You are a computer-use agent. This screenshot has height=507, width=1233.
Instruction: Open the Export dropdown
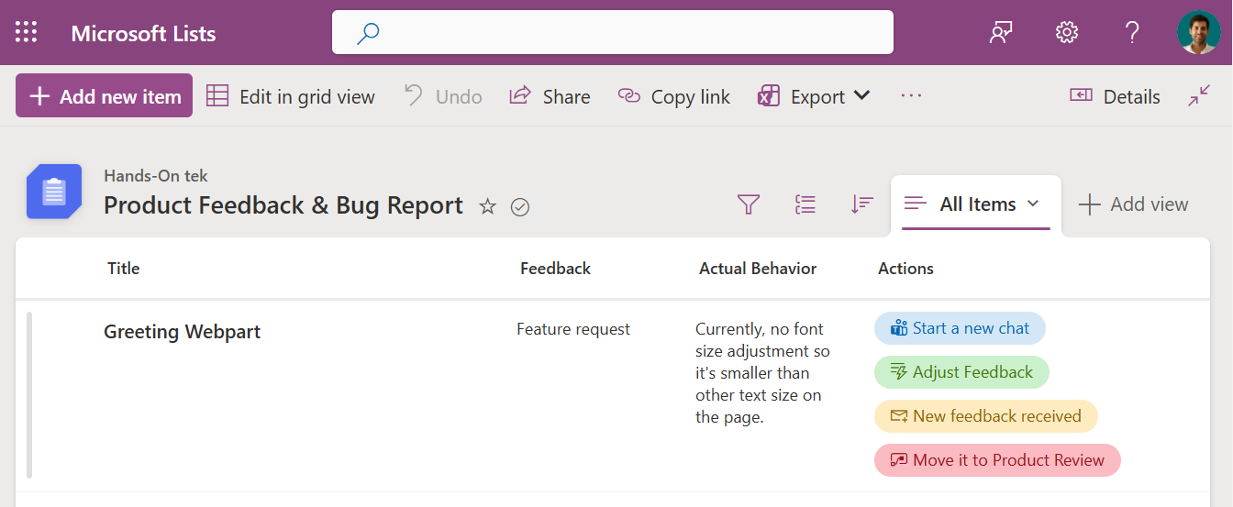click(814, 96)
